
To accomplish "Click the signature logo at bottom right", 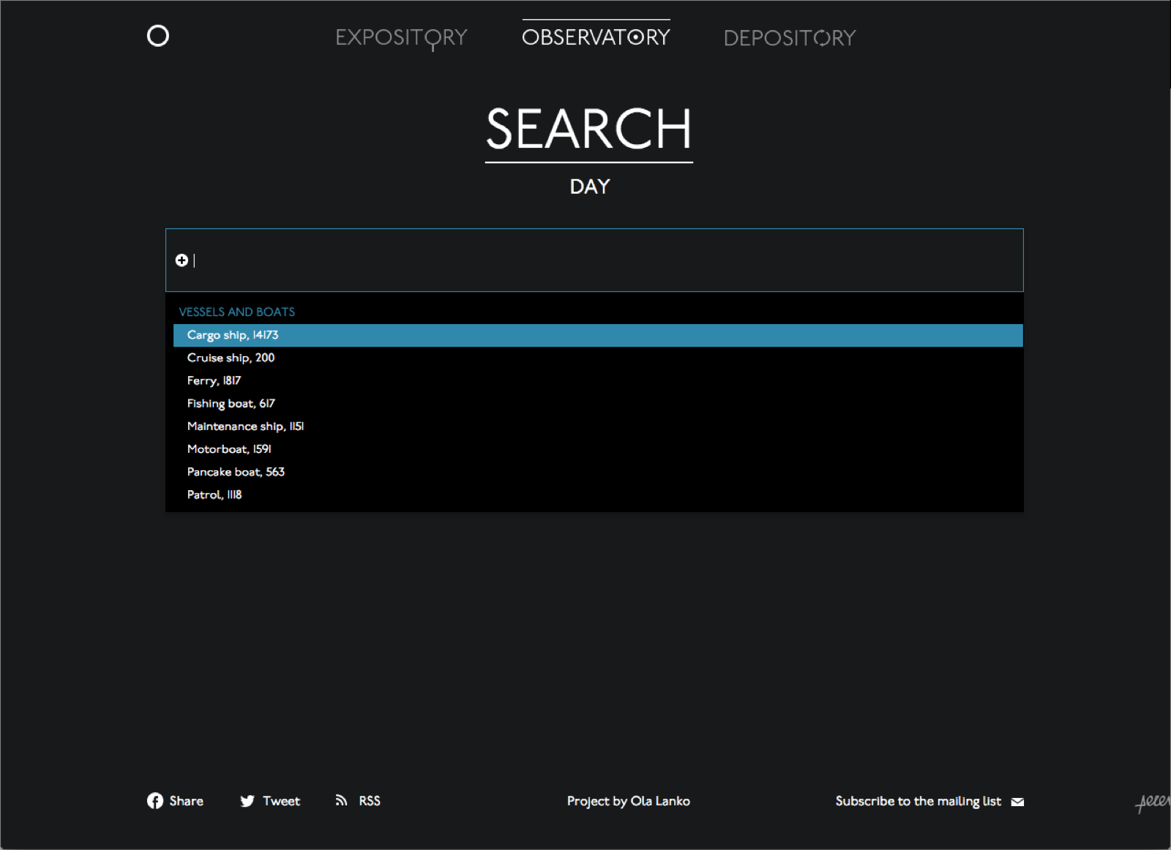I will [1152, 802].
